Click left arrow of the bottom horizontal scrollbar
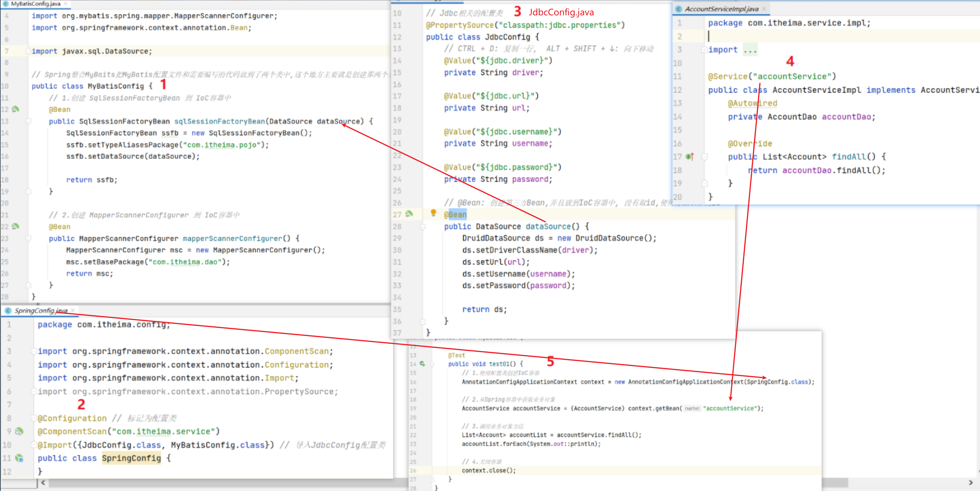Screen dimensions: 980x491 click(x=43, y=483)
